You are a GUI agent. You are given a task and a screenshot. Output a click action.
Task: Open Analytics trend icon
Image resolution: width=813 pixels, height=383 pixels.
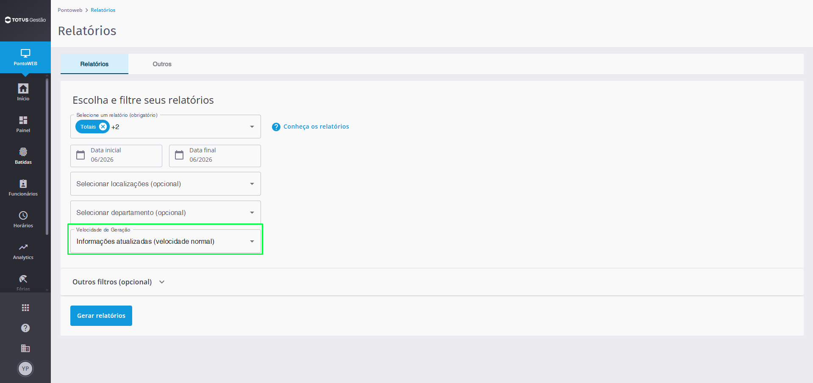pos(23,247)
